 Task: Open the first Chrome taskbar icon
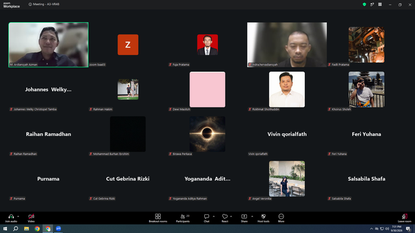pos(37,228)
